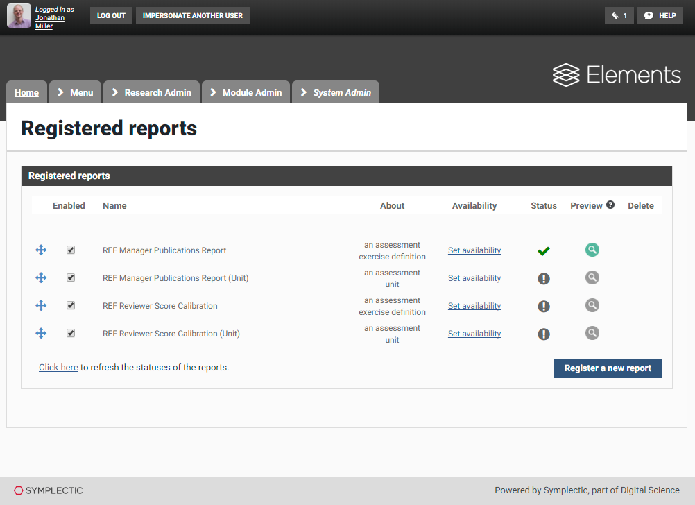Click the green check status for REF Manager Publications Report

(x=544, y=251)
